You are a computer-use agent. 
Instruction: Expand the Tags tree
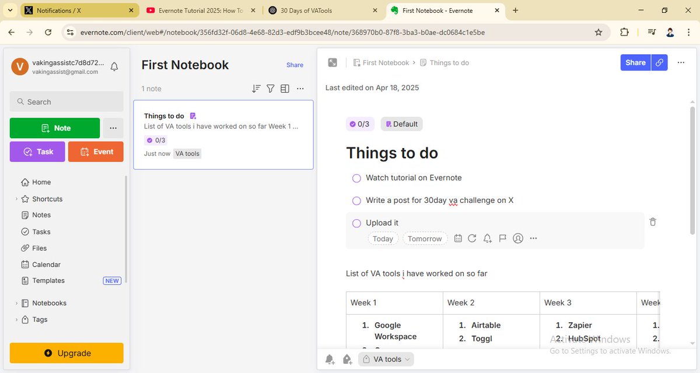pyautogui.click(x=16, y=319)
